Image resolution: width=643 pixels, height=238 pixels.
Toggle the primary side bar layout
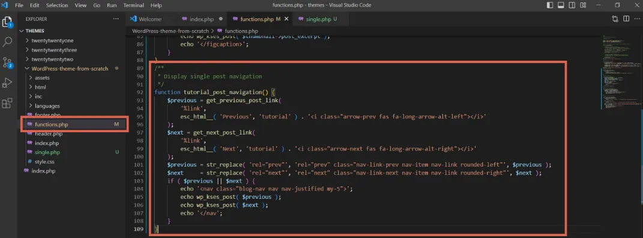coord(551,5)
